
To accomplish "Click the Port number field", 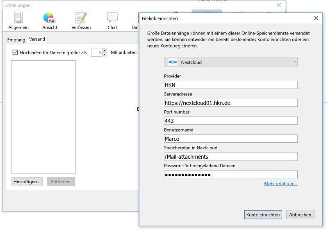I will pos(231,121).
